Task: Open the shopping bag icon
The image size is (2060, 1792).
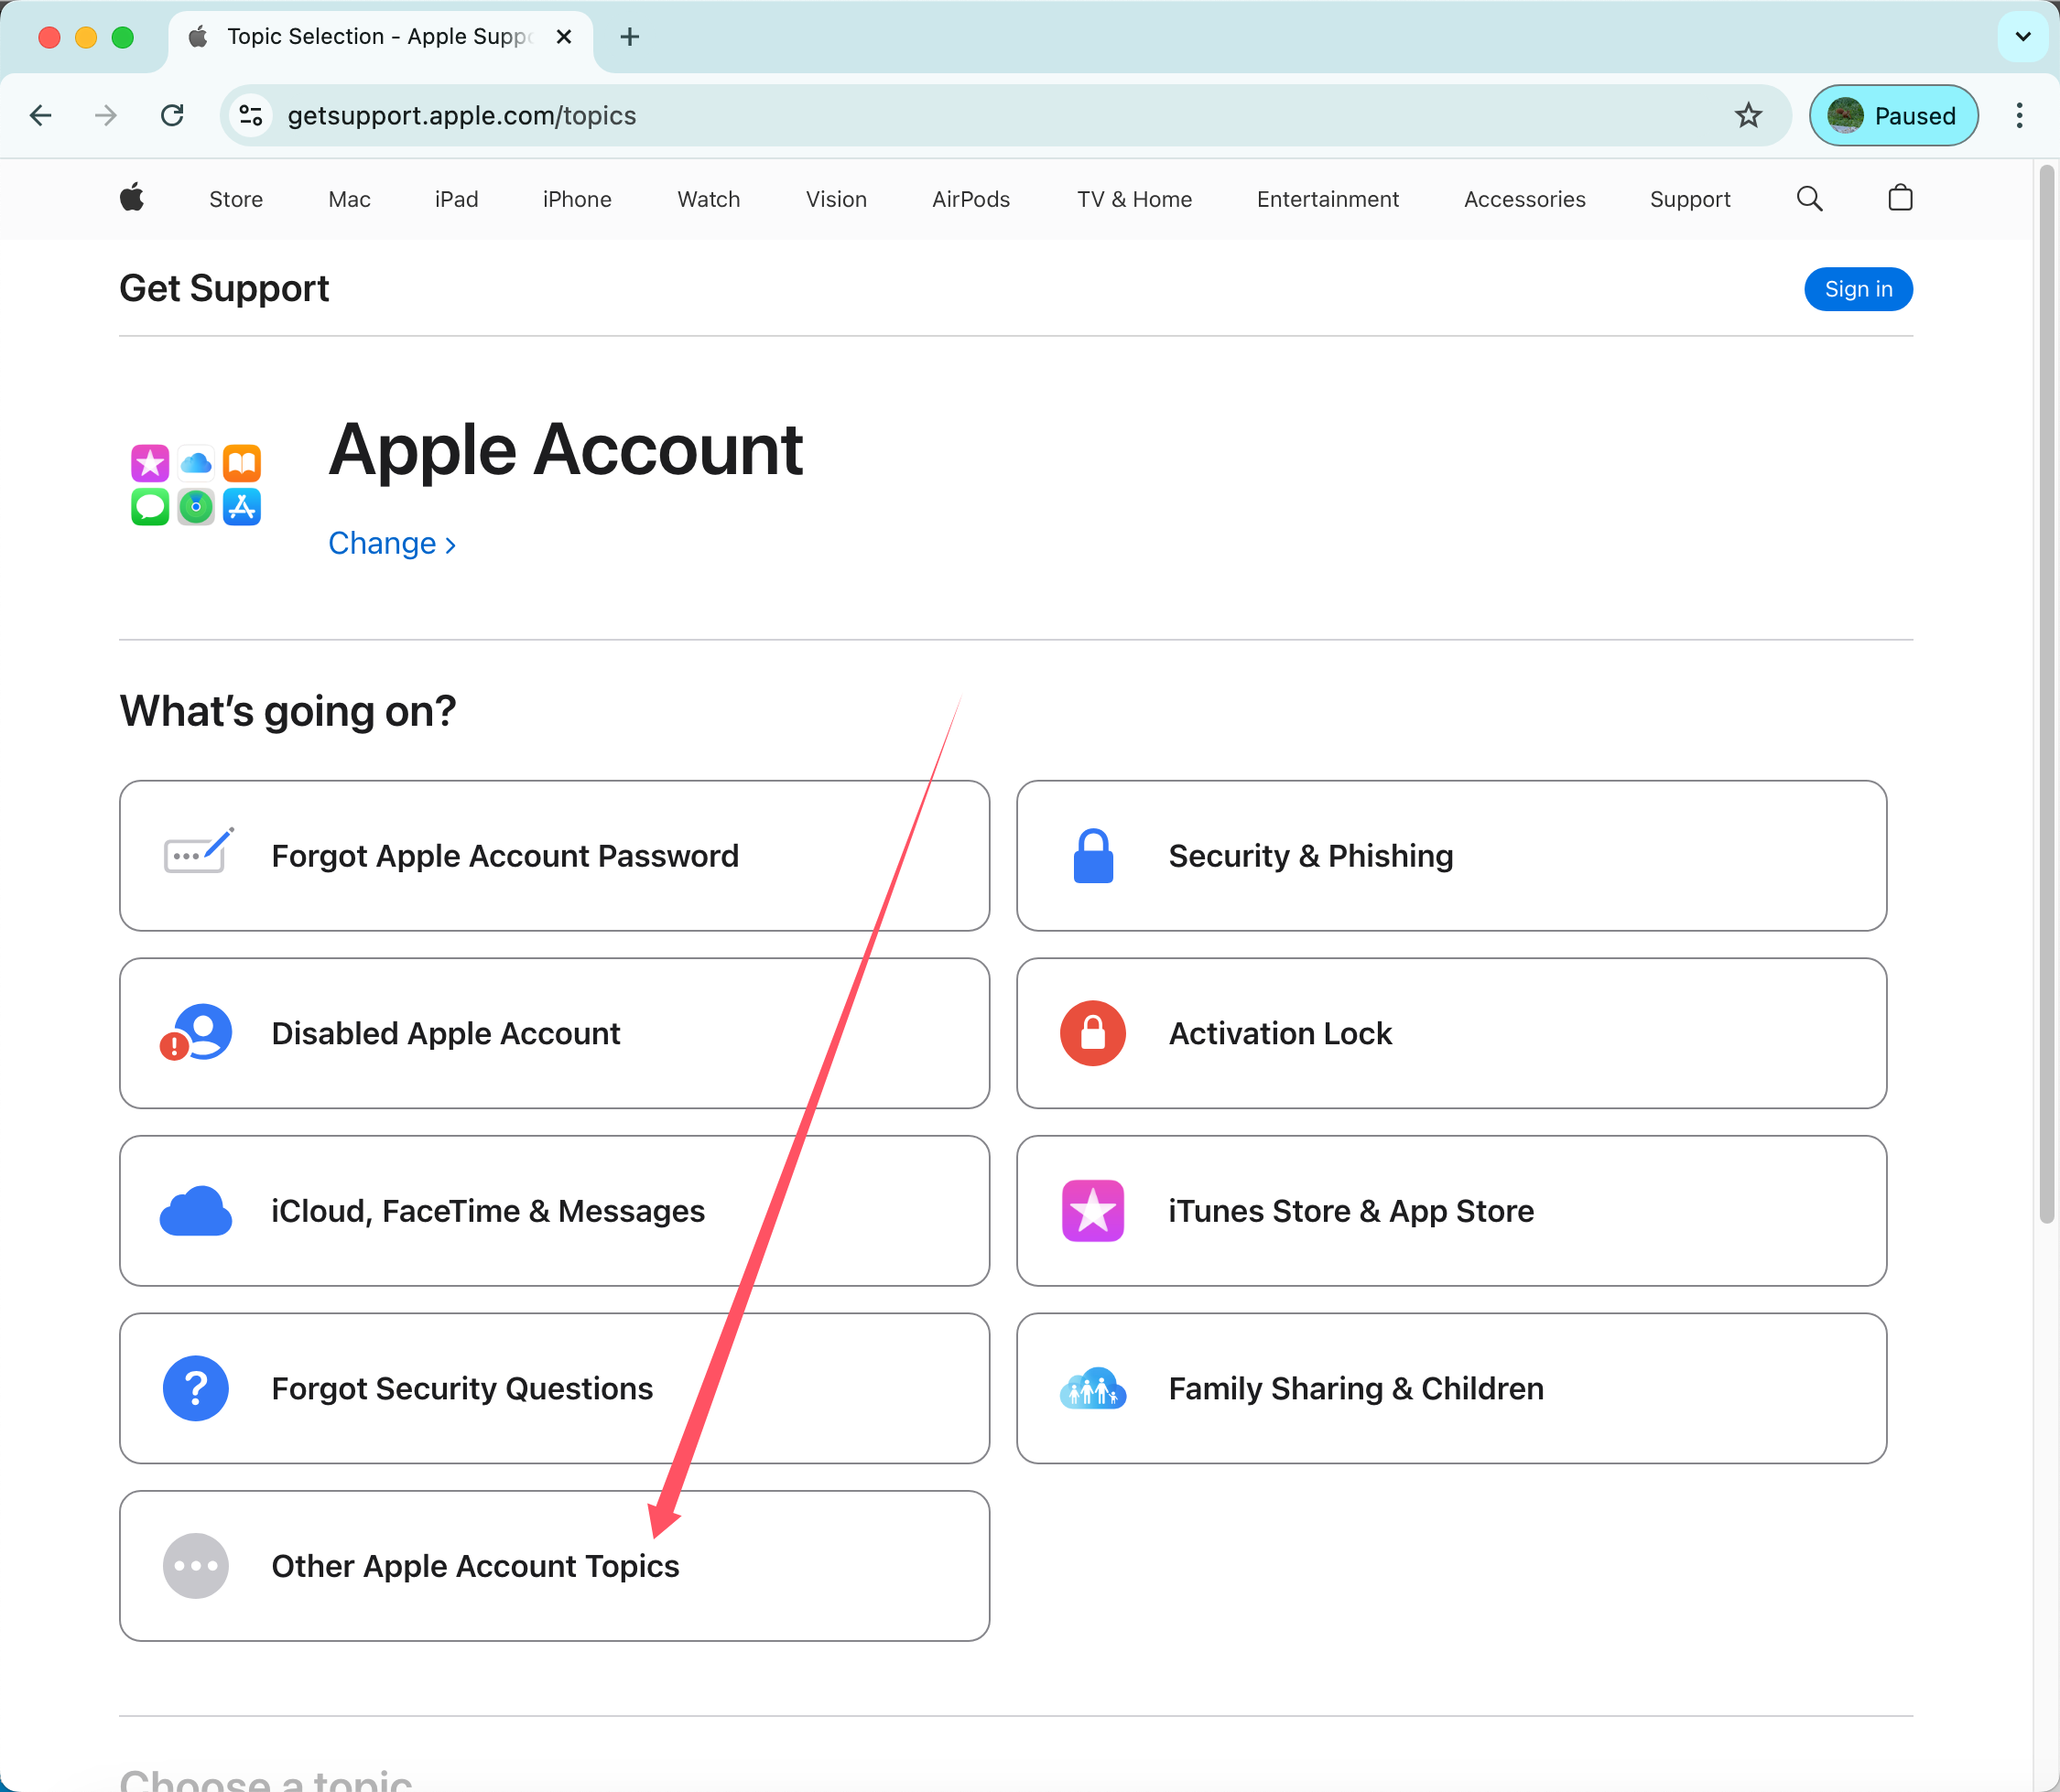Action: (x=1900, y=198)
